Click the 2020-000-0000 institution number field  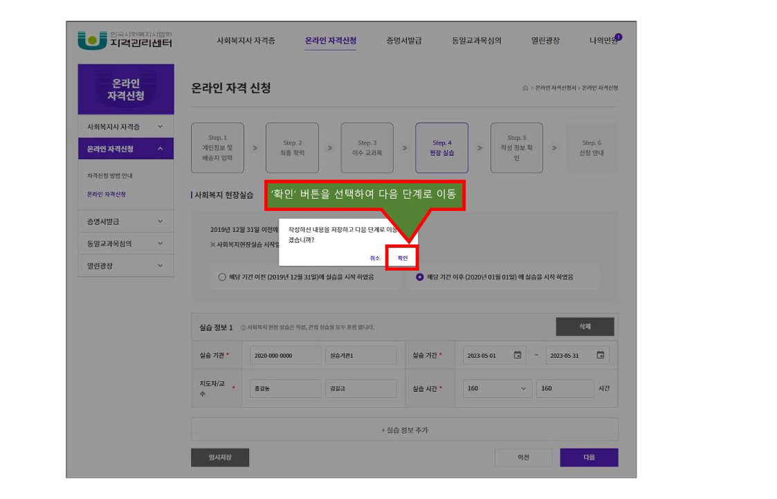click(x=286, y=355)
